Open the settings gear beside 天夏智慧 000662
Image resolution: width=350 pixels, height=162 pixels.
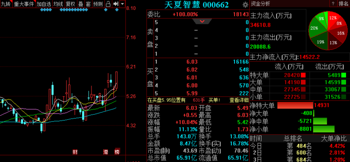point(245,4)
